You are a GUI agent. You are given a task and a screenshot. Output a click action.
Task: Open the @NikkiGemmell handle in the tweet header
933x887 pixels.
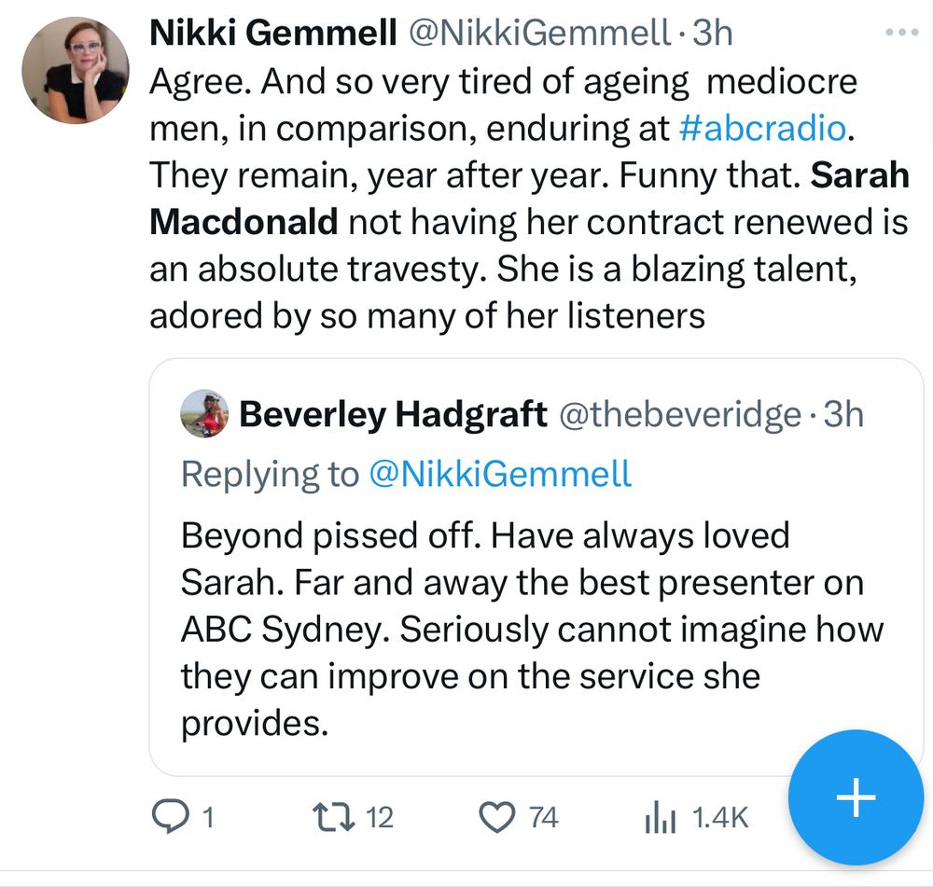click(x=537, y=34)
